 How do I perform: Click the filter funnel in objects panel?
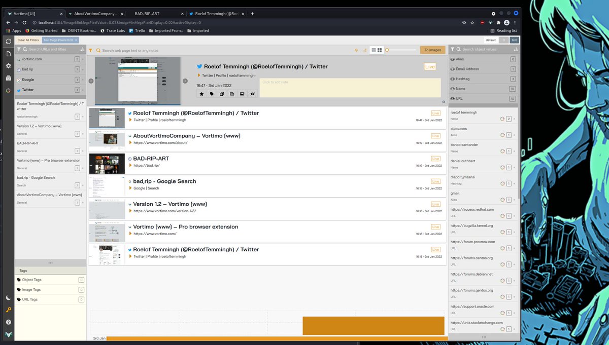[452, 49]
